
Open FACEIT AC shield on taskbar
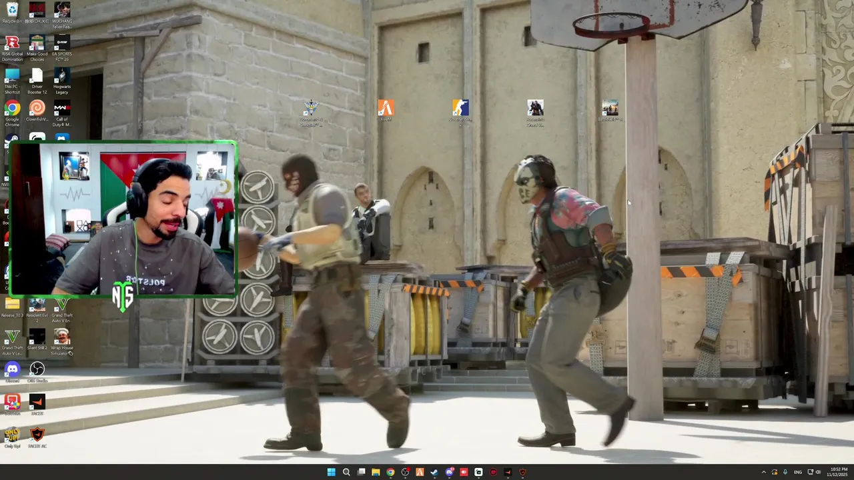[522, 472]
